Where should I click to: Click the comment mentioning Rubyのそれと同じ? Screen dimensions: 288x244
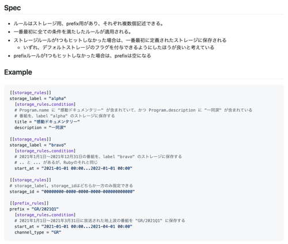(56, 162)
